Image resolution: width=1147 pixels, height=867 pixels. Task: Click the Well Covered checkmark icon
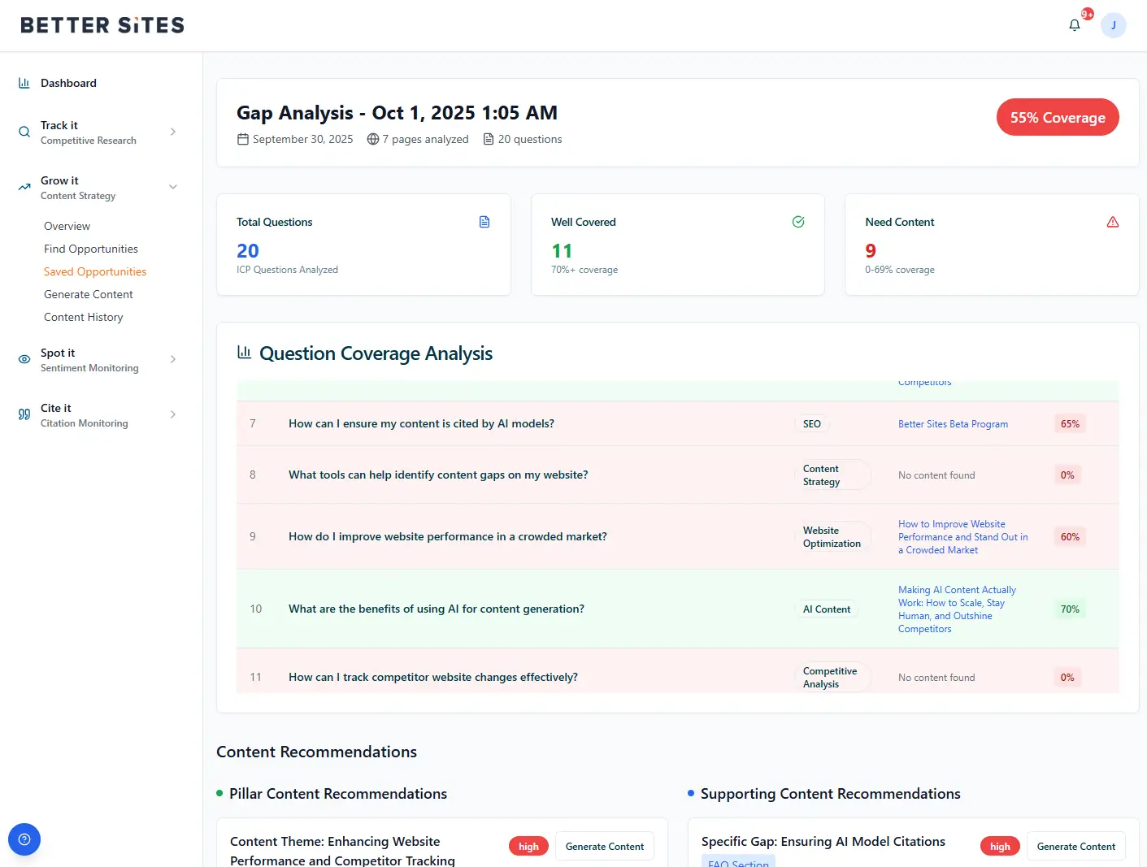coord(798,222)
